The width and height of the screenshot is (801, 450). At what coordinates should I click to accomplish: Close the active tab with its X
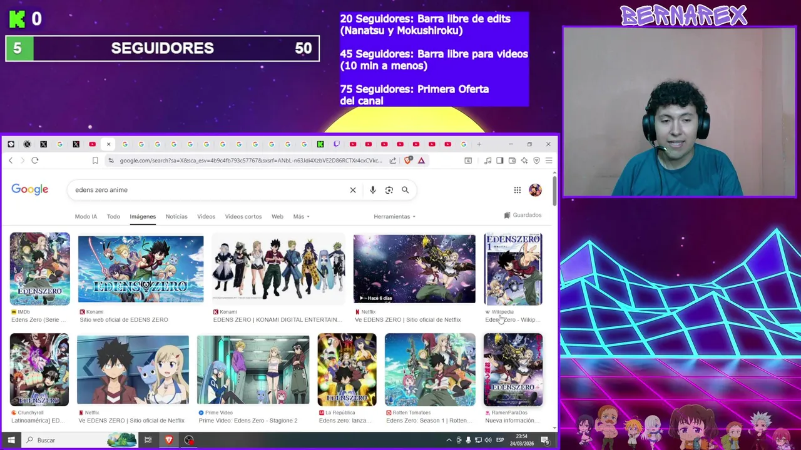(x=108, y=144)
